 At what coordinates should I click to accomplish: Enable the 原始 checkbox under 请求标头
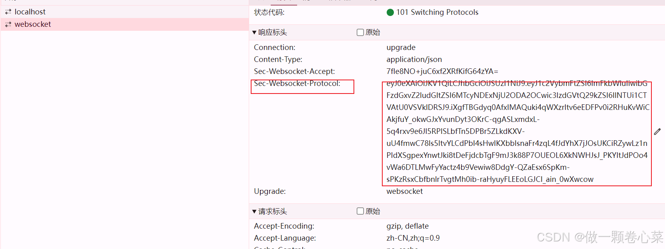pyautogui.click(x=360, y=211)
